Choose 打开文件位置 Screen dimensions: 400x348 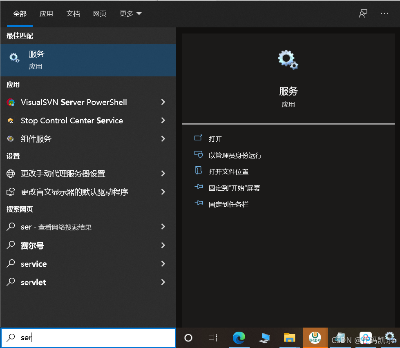(228, 172)
